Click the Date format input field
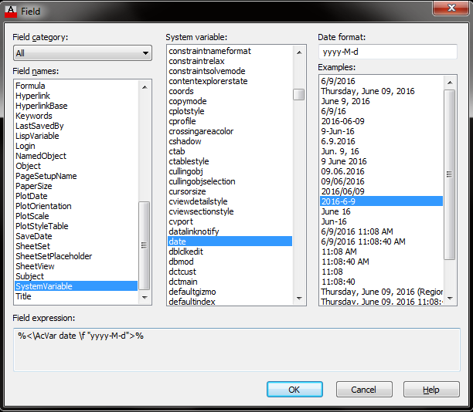This screenshot has height=412, width=473. click(x=388, y=52)
